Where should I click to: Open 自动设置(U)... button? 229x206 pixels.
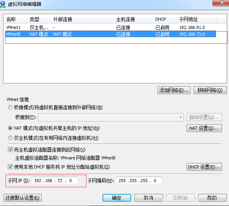click(x=204, y=117)
